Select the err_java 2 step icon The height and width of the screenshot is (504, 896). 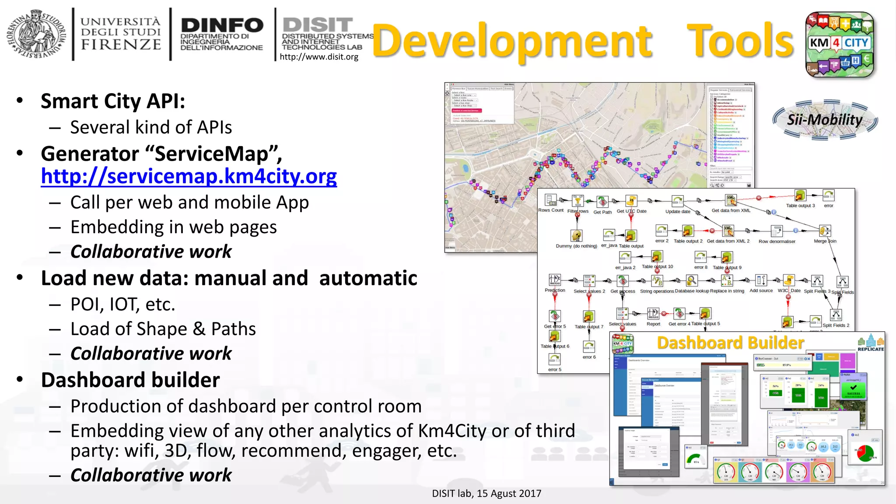tap(625, 257)
